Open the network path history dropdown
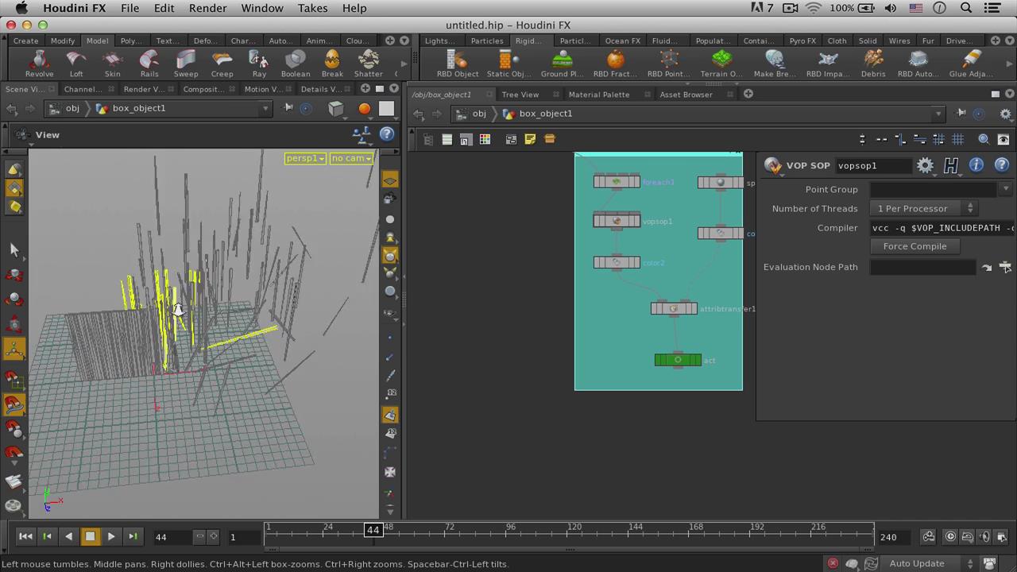The height and width of the screenshot is (572, 1017). pyautogui.click(x=938, y=114)
